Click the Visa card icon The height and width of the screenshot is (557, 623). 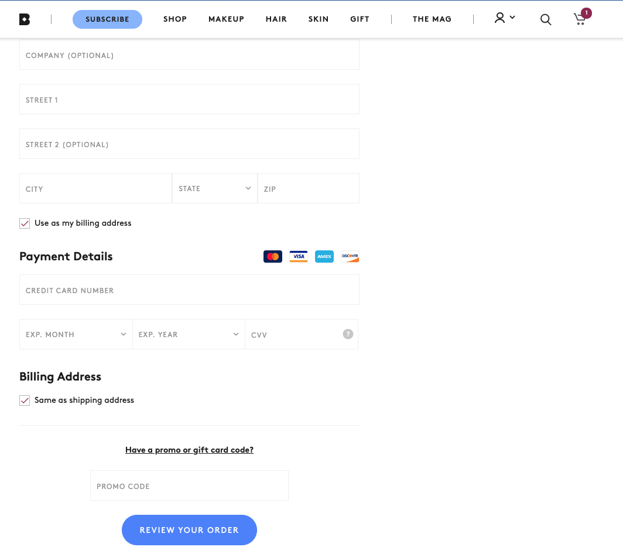coord(299,257)
